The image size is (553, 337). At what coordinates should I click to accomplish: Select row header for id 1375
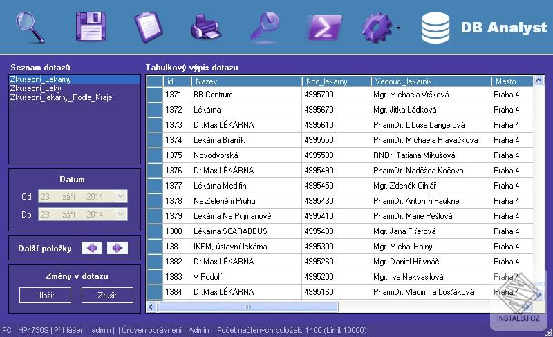point(154,155)
